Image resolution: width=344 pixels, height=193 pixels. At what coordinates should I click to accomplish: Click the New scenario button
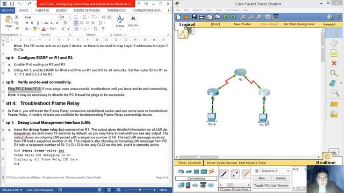pyautogui.click(x=262, y=178)
